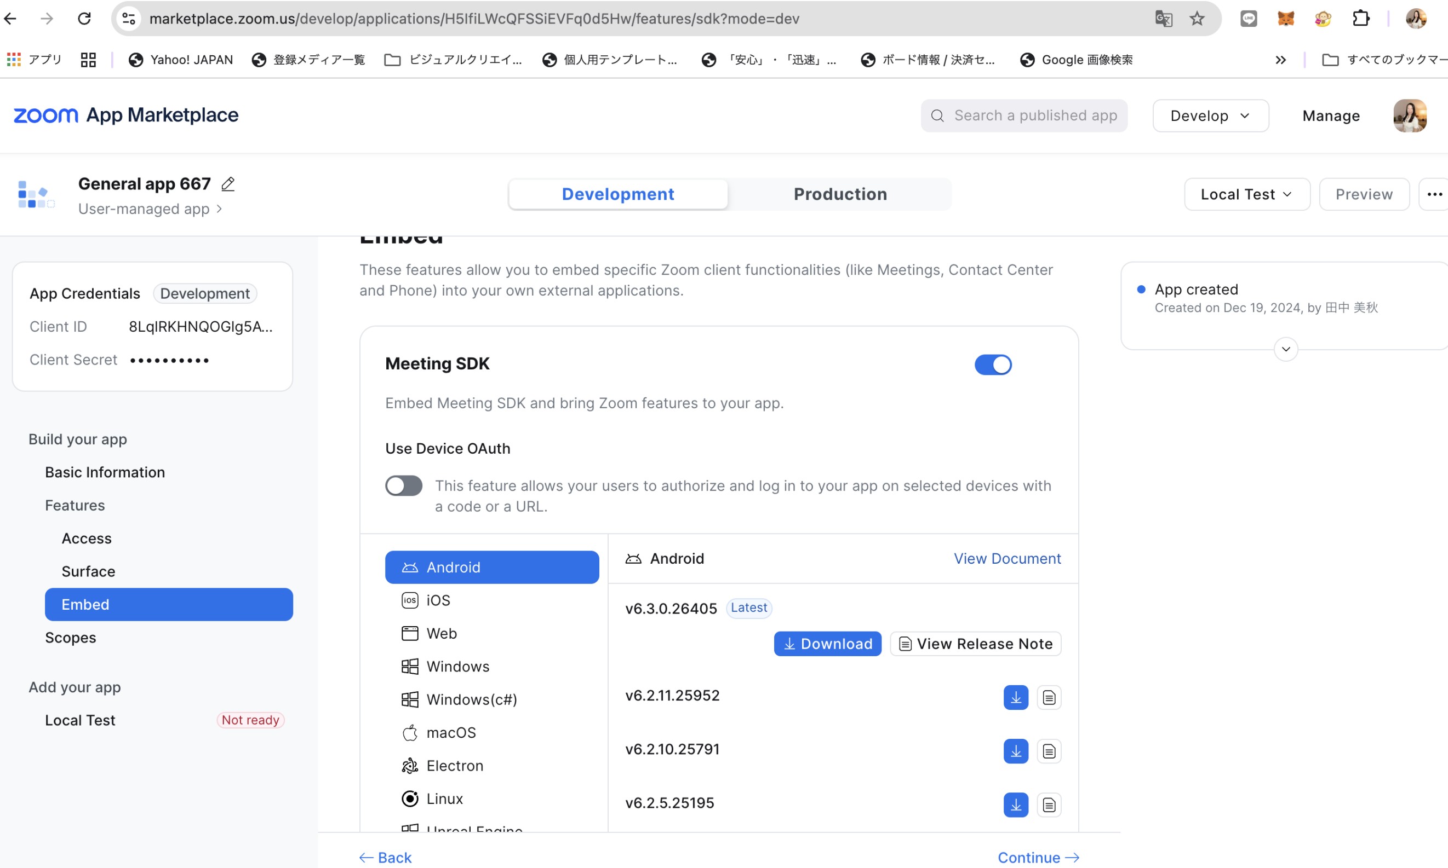Open the Access feature section
The image size is (1448, 868).
pyautogui.click(x=87, y=538)
